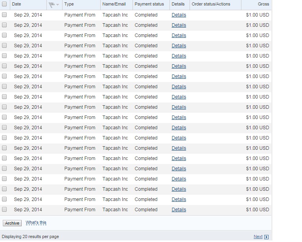Click the Name/Email column header

(114, 4)
